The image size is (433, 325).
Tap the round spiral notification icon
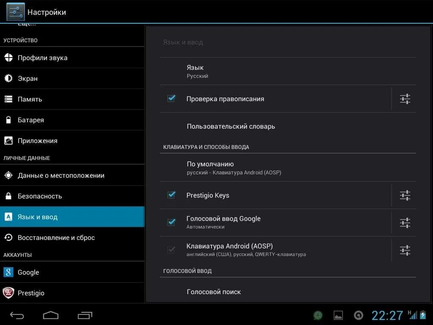359,315
